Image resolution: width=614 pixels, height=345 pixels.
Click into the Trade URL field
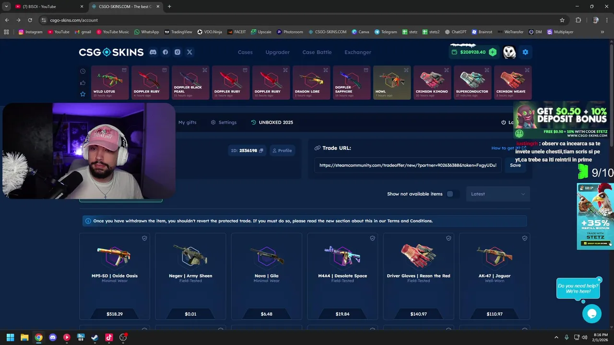[408, 165]
